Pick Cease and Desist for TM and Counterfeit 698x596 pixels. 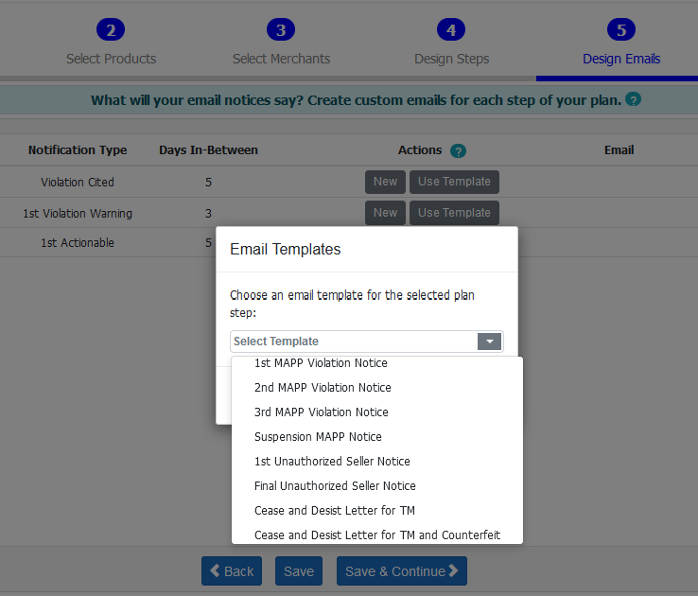[377, 535]
